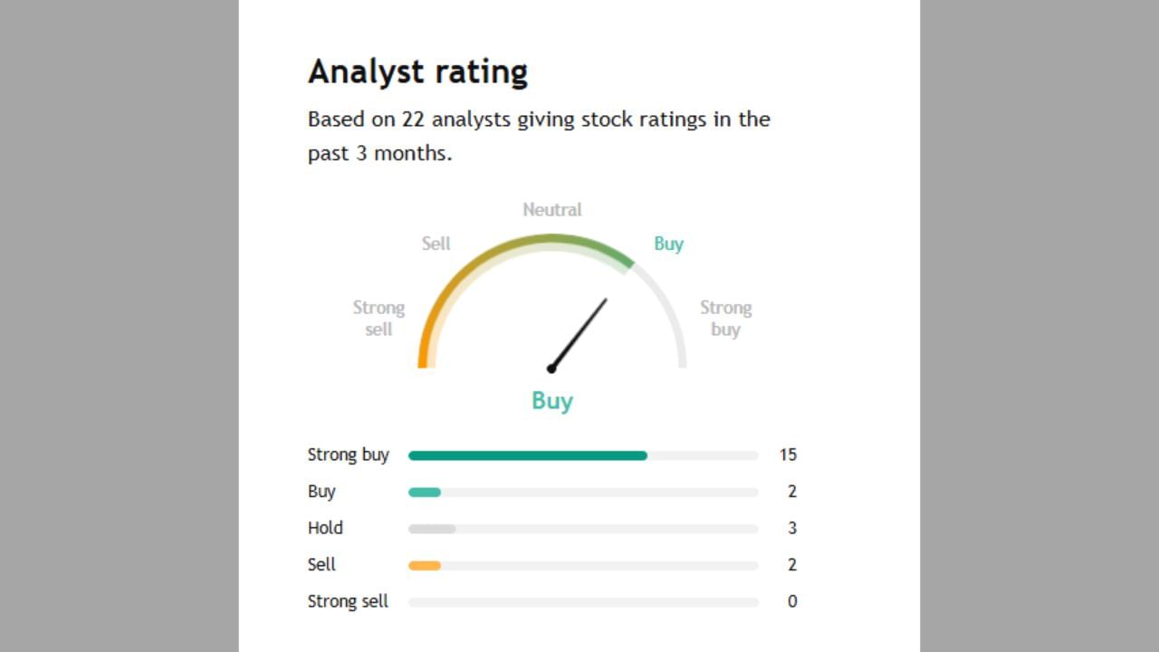Click the large Buy verdict below the gauge
1159x652 pixels.
coord(552,401)
